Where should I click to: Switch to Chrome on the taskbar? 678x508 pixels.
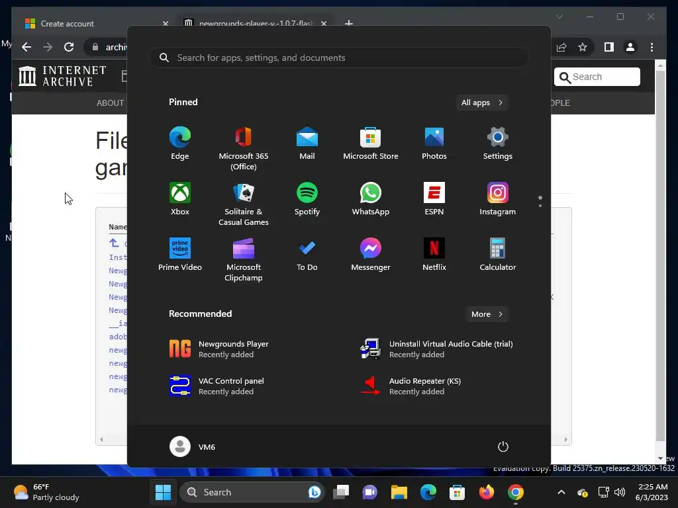[515, 492]
